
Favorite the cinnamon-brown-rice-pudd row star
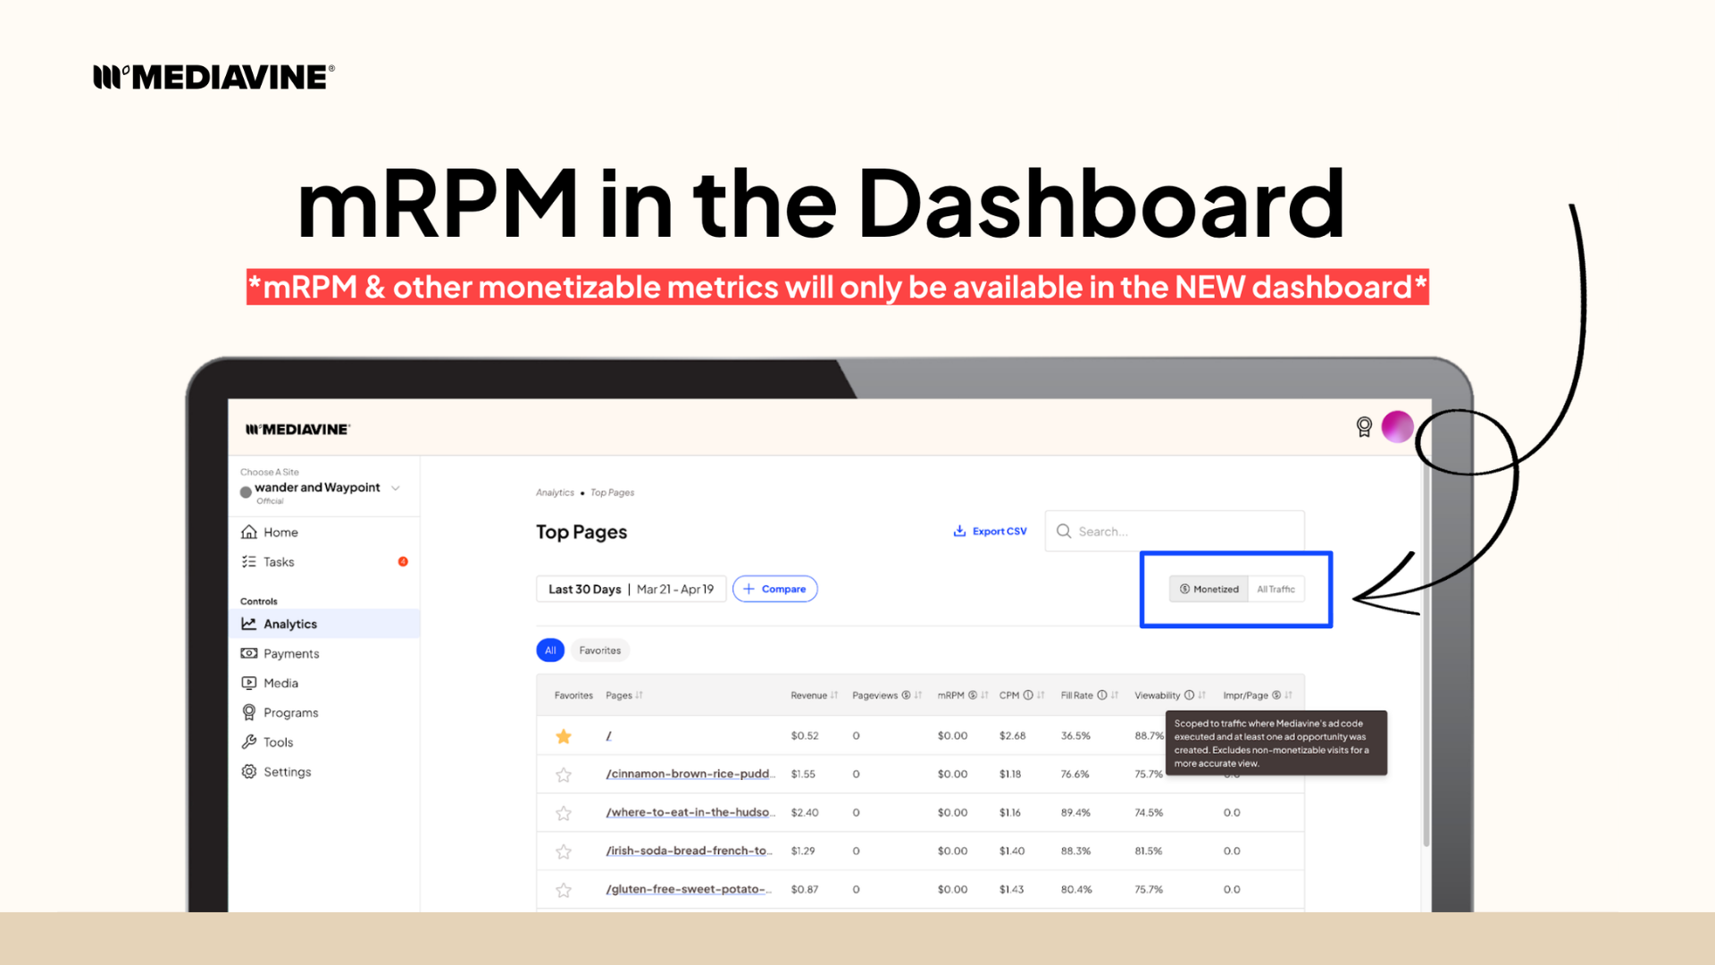[x=564, y=775]
